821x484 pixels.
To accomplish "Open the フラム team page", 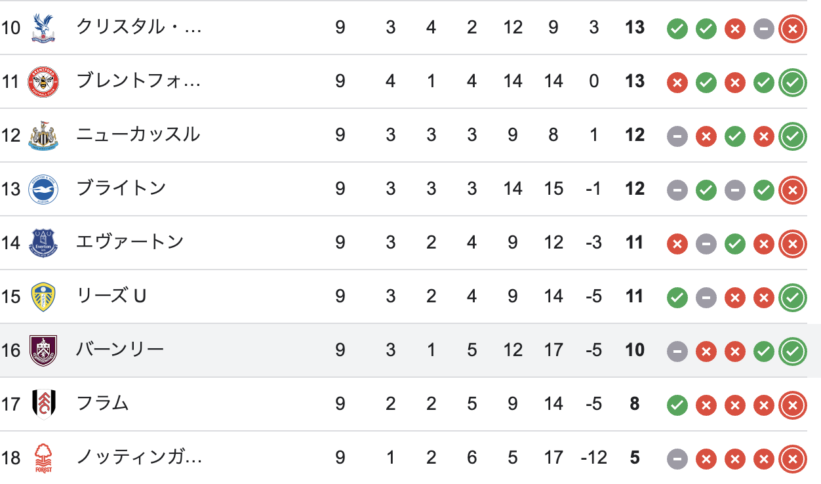I will (103, 404).
